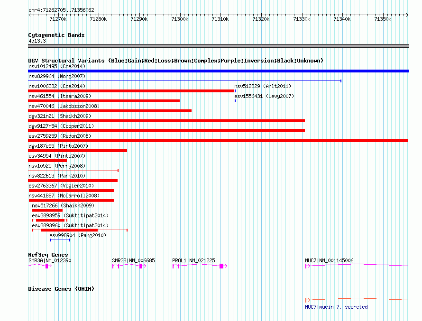Click the red esv34954 loss bar
The height and width of the screenshot is (321, 422).
pos(47,160)
